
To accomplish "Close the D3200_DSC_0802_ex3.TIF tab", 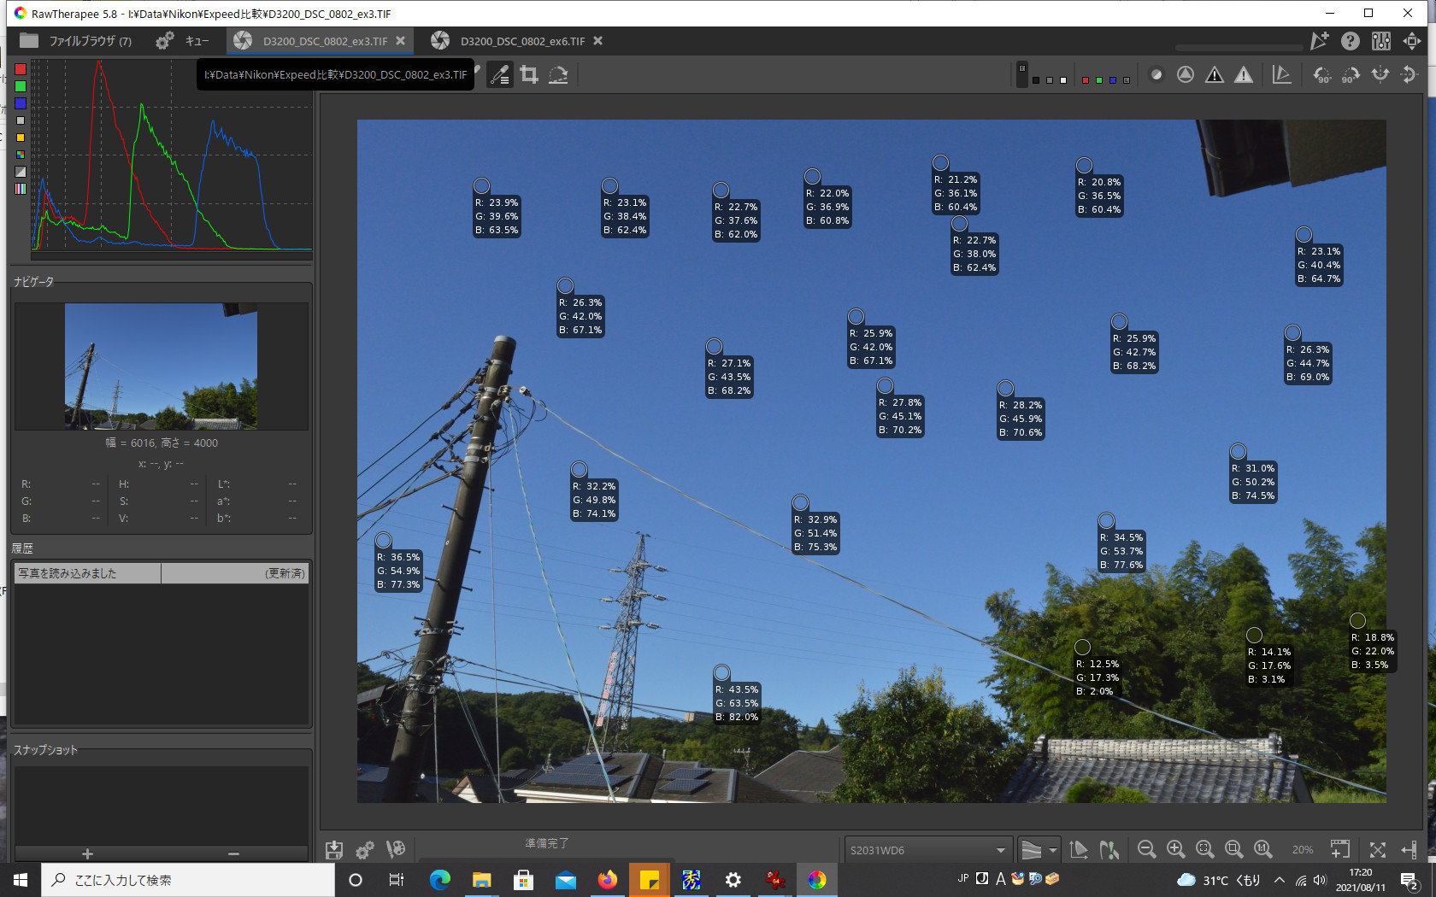I will coord(400,40).
